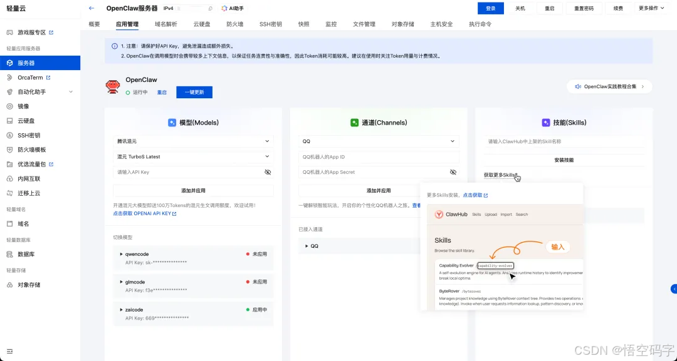Click the 优选流量包 sidebar icon

point(9,164)
